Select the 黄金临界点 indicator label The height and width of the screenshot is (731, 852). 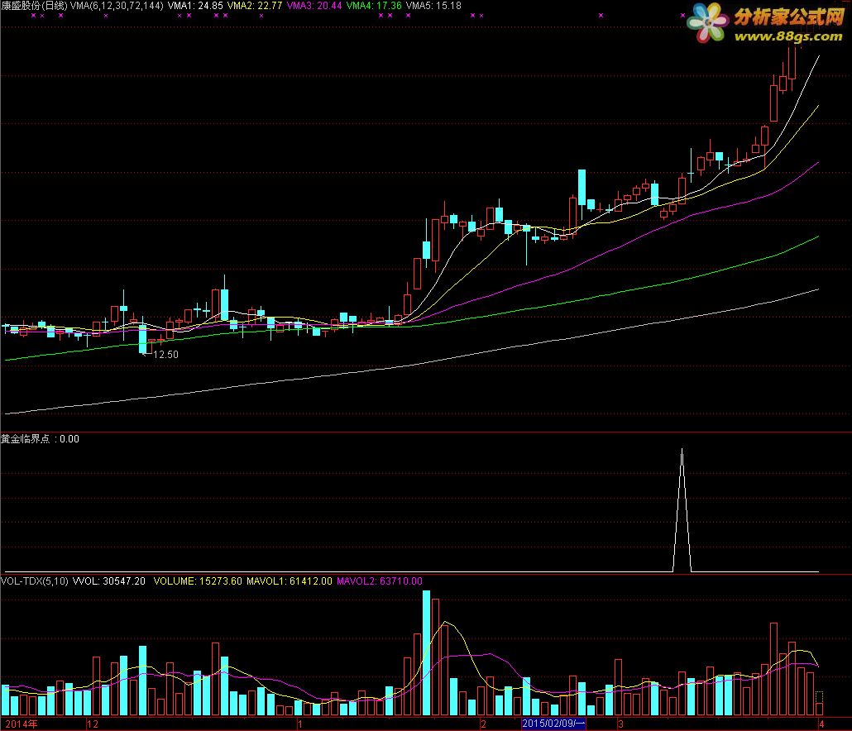pyautogui.click(x=25, y=439)
